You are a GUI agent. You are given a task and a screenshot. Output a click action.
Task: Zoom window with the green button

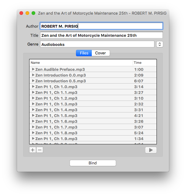tap(33, 13)
